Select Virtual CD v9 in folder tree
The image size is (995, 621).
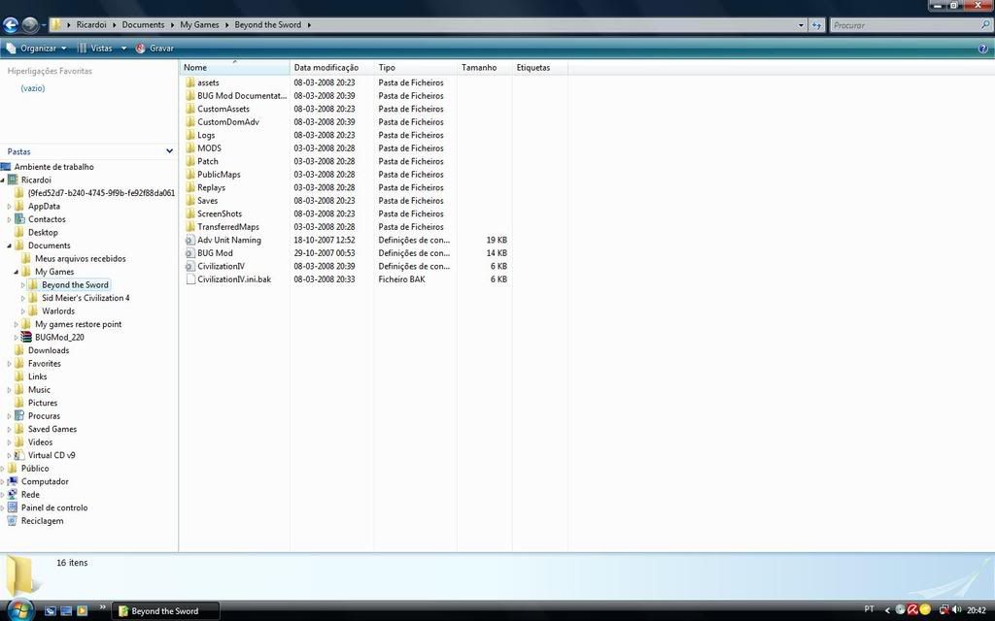(51, 456)
